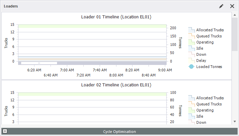
Task: Open the Cycle Optimisation bar
Action: [119, 132]
